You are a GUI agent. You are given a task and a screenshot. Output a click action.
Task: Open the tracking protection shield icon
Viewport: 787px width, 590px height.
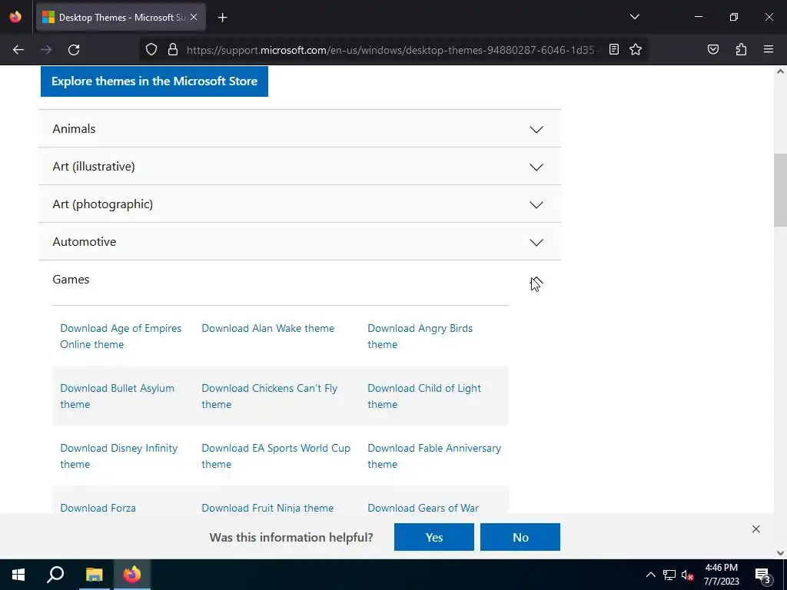(151, 49)
